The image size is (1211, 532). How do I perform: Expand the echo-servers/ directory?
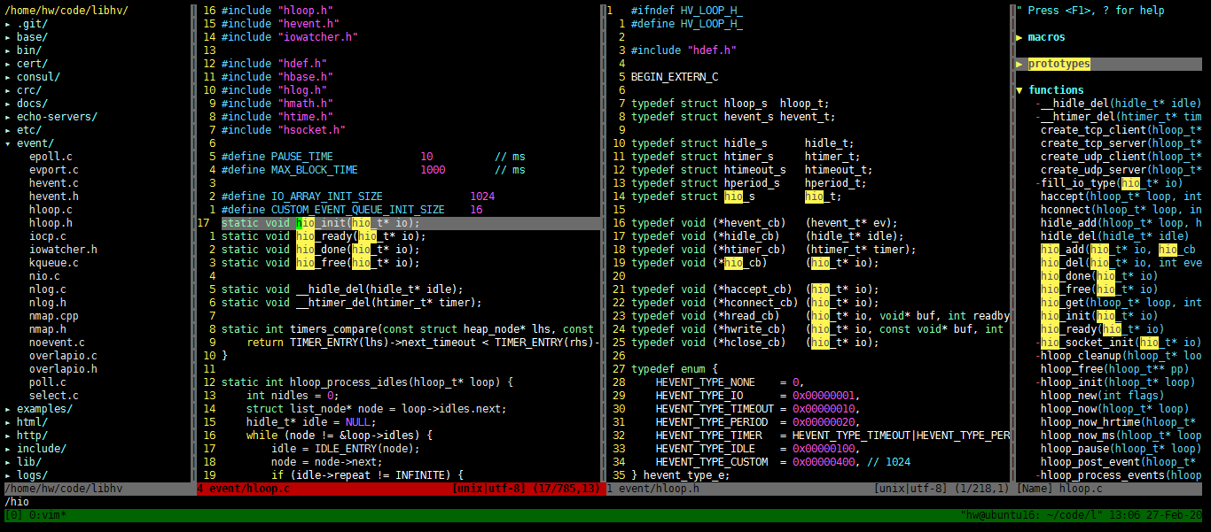pos(8,117)
